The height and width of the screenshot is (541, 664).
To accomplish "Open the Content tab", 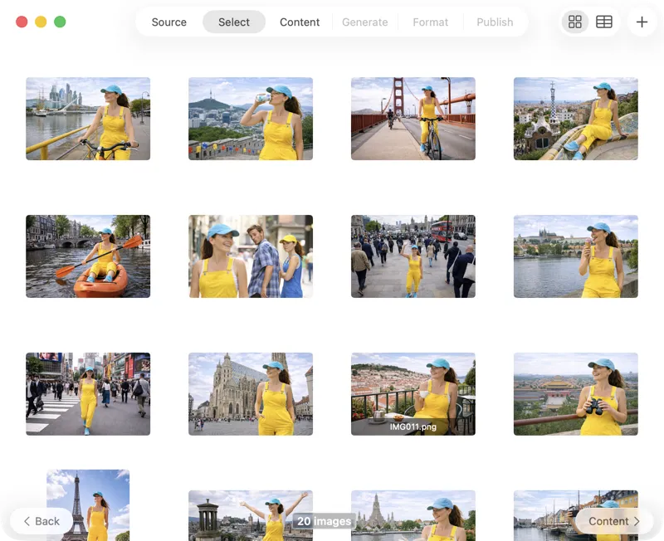I will pyautogui.click(x=300, y=22).
